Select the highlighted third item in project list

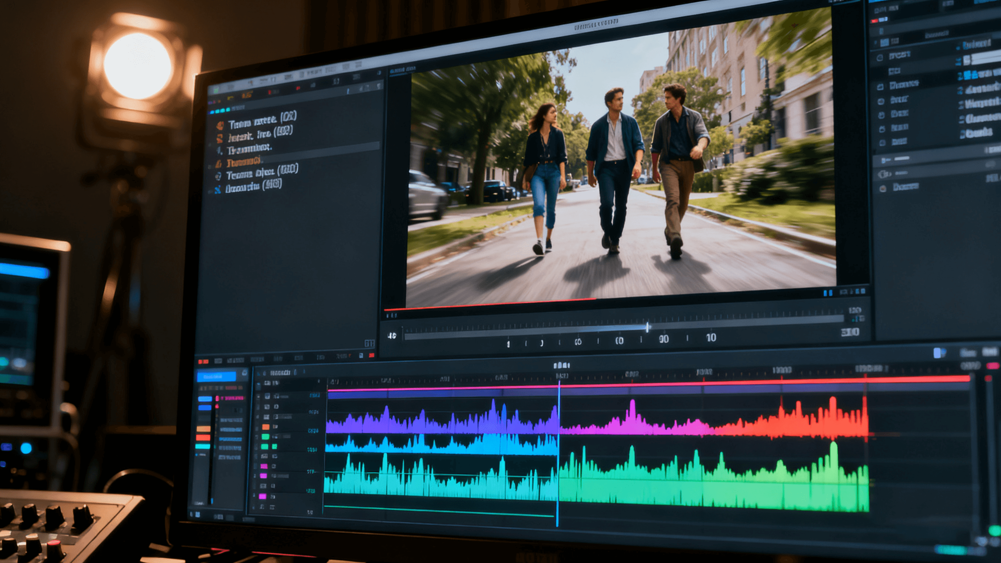[249, 149]
